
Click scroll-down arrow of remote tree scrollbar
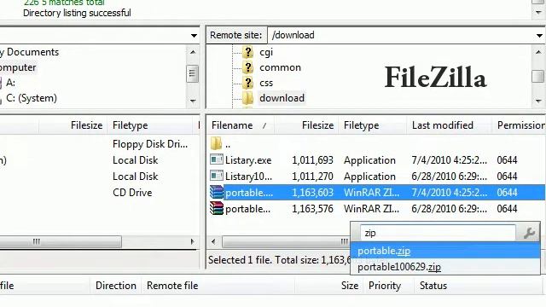538,101
